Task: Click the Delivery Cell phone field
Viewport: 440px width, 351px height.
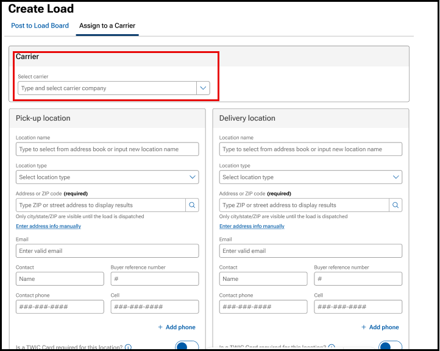Action: pos(358,307)
